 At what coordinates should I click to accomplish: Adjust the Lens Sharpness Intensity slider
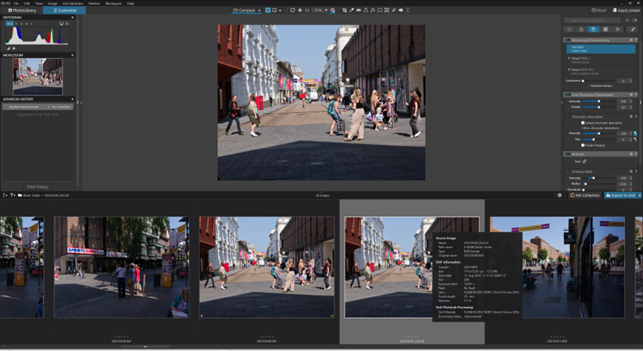point(599,101)
